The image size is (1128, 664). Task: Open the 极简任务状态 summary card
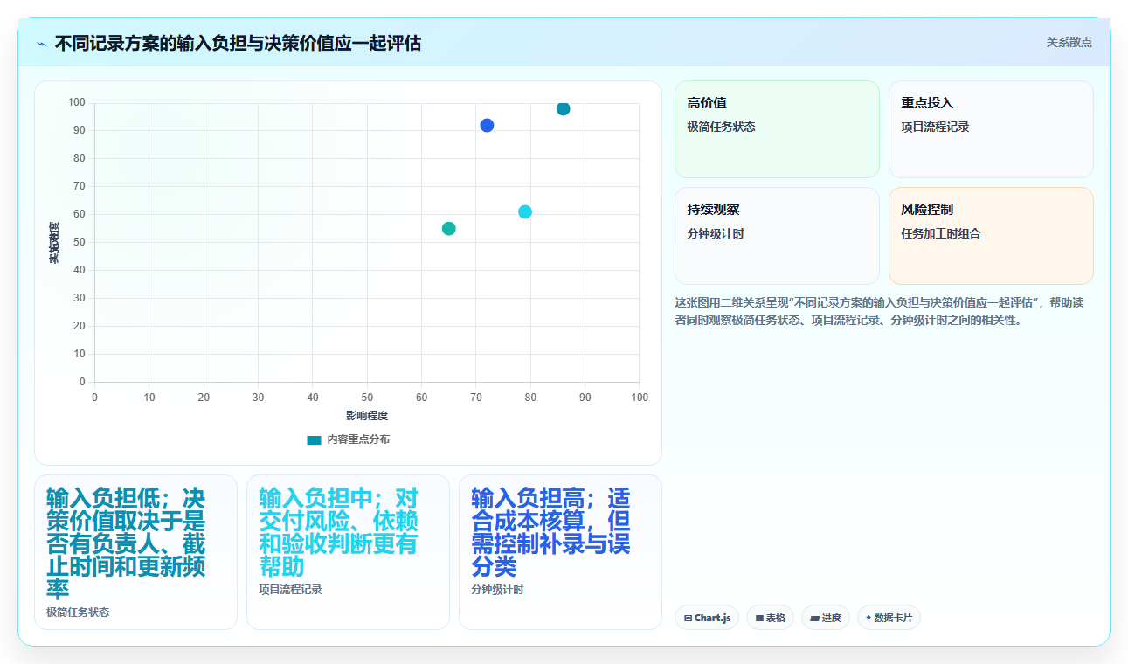click(135, 552)
